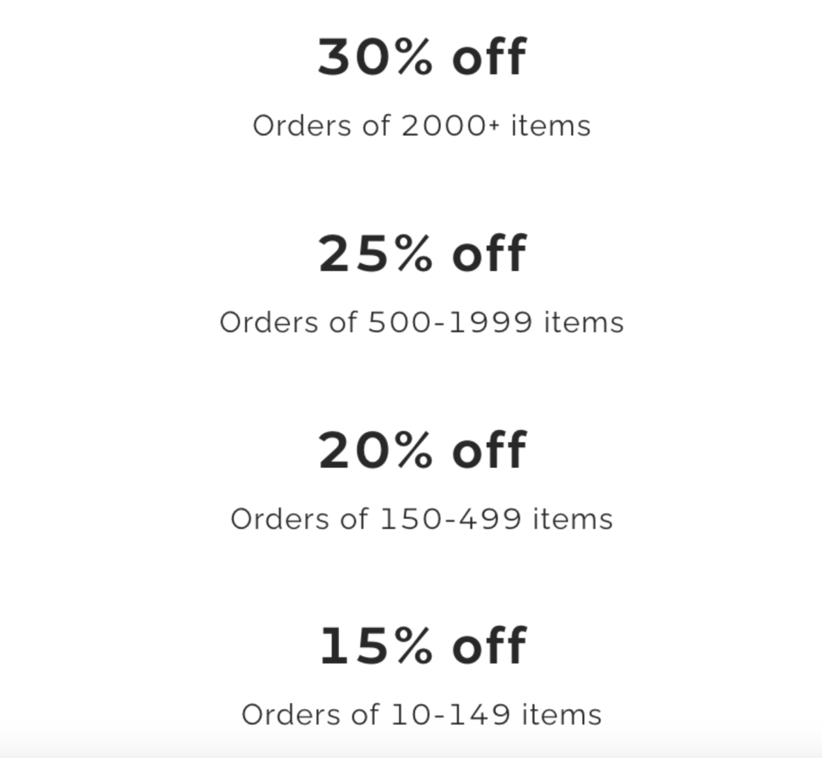Click "items" in the 10-149 line
Screen dimensions: 822x758
[561, 714]
